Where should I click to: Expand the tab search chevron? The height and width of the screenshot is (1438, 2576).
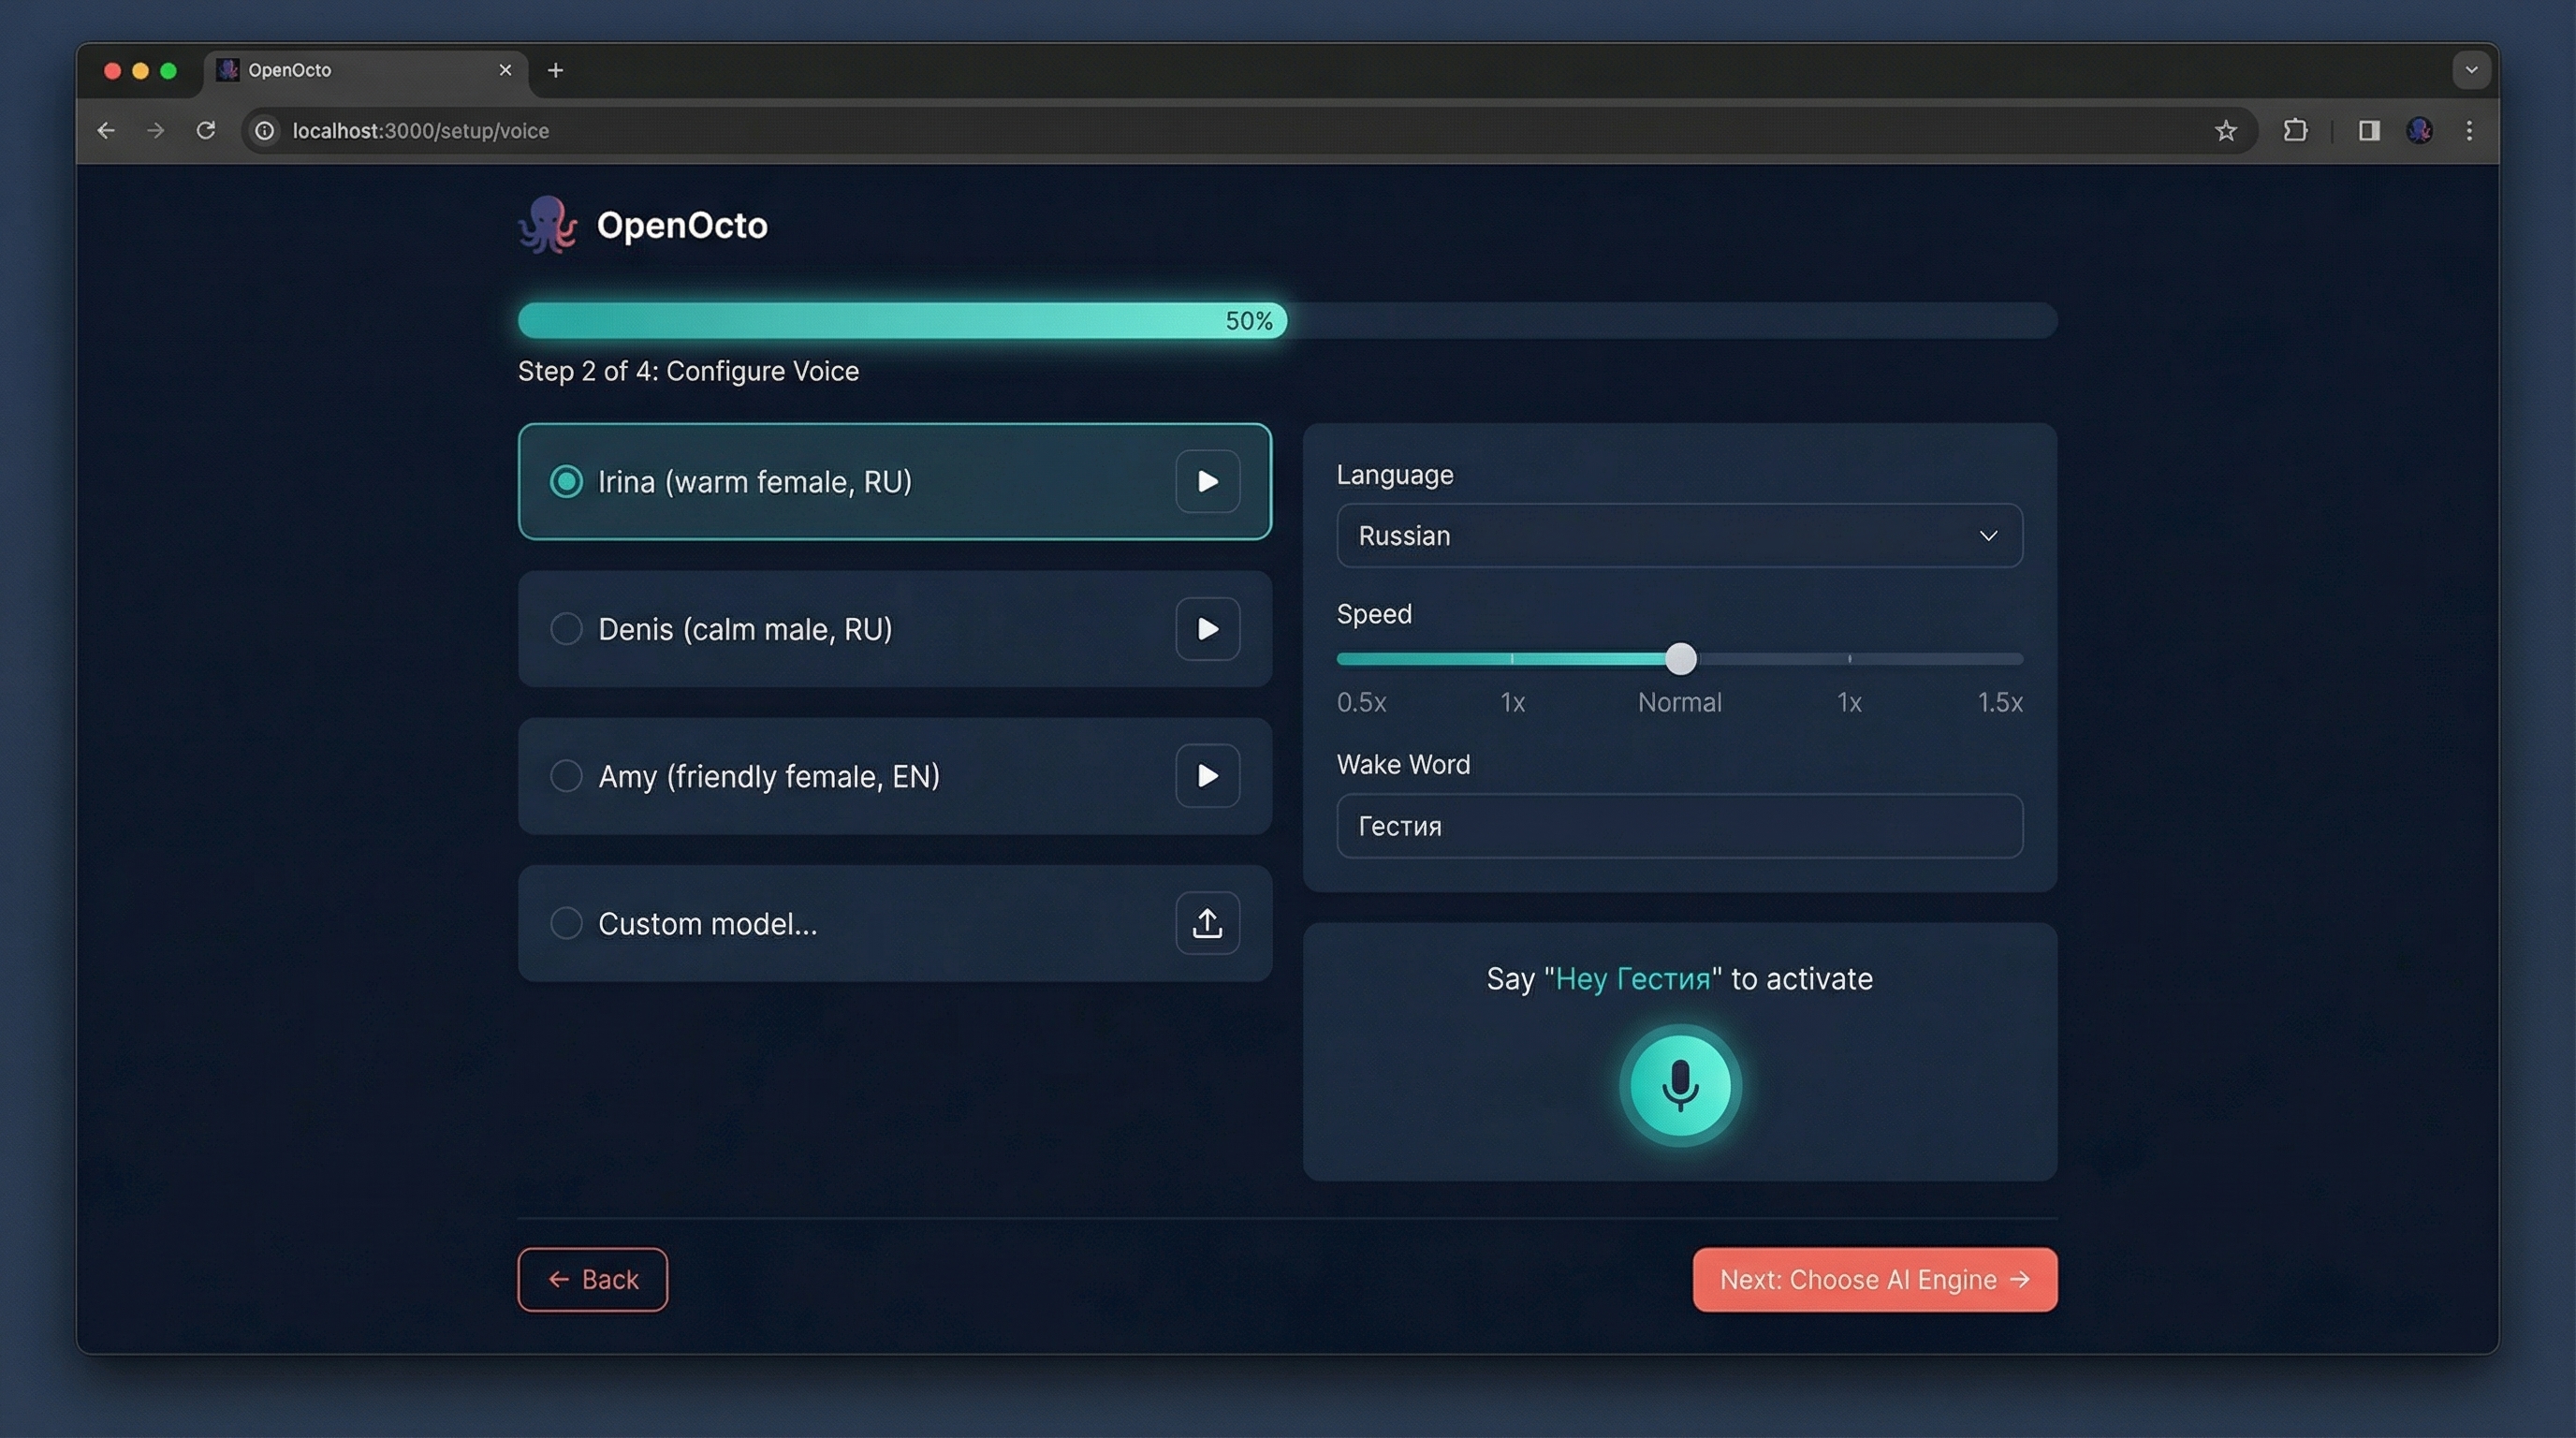(x=2470, y=70)
